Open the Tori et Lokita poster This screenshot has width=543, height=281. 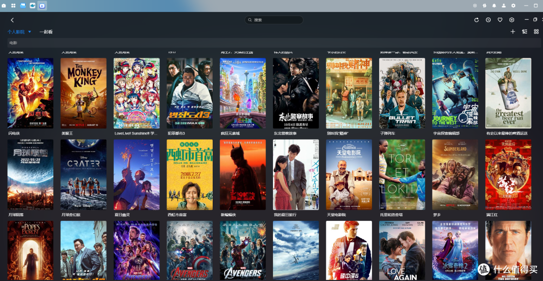402,175
